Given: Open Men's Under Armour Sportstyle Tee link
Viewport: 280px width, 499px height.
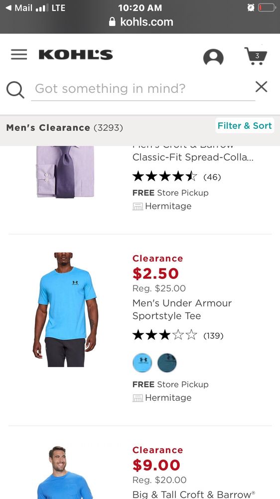Looking at the screenshot, I should (x=182, y=309).
